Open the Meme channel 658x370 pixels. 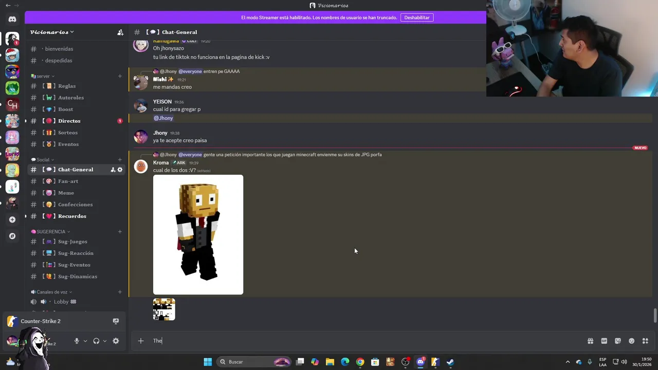click(76, 193)
